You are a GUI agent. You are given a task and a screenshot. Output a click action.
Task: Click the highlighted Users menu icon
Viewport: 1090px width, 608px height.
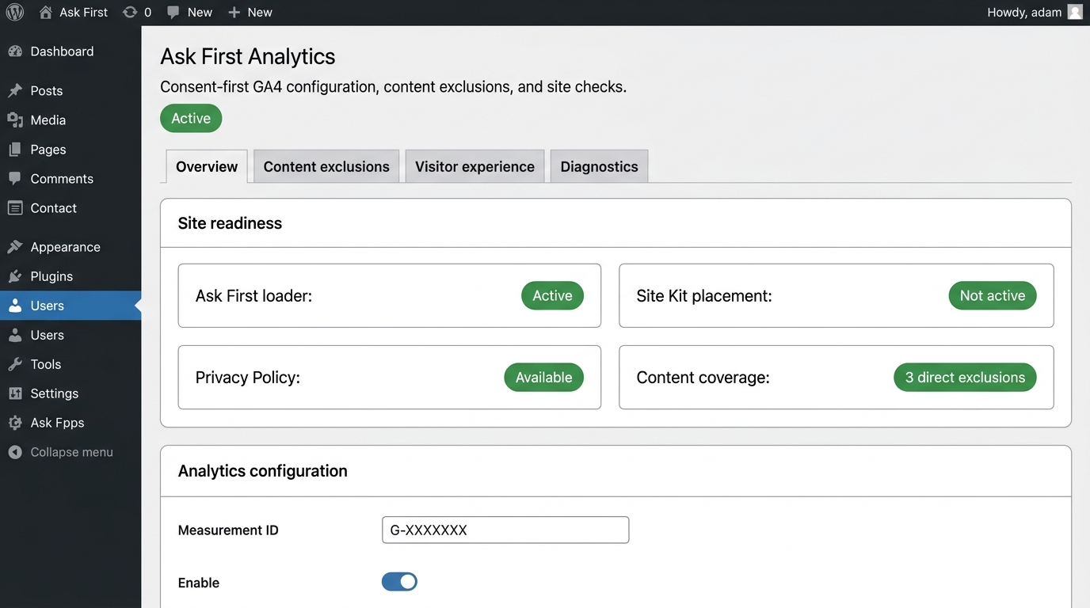point(15,306)
